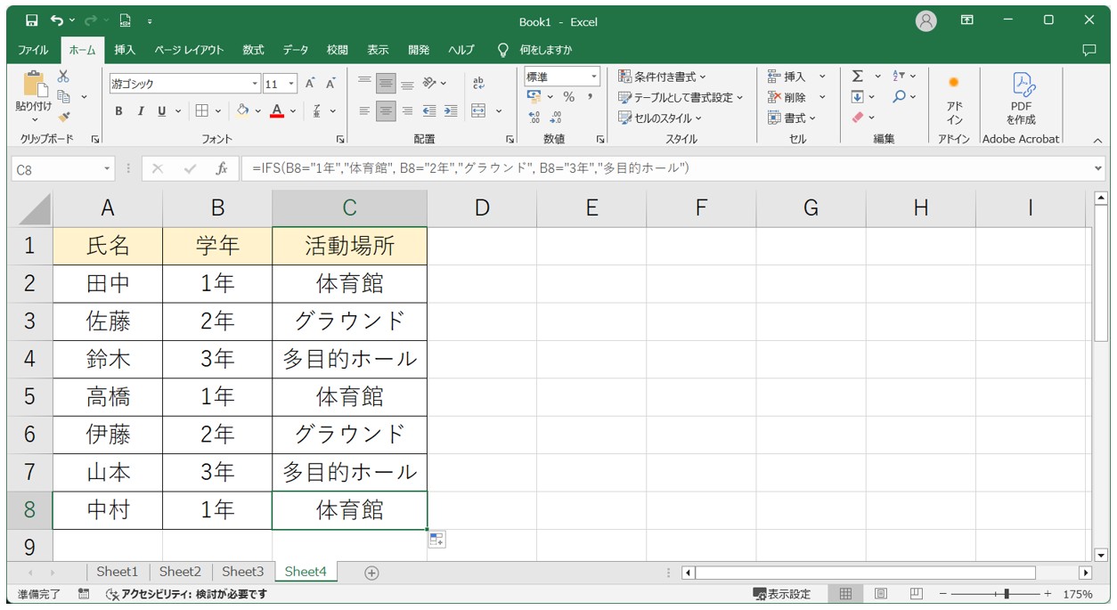This screenshot has width=1117, height=610.
Task: Collapse the ribbon with the chevron
Action: click(1097, 140)
